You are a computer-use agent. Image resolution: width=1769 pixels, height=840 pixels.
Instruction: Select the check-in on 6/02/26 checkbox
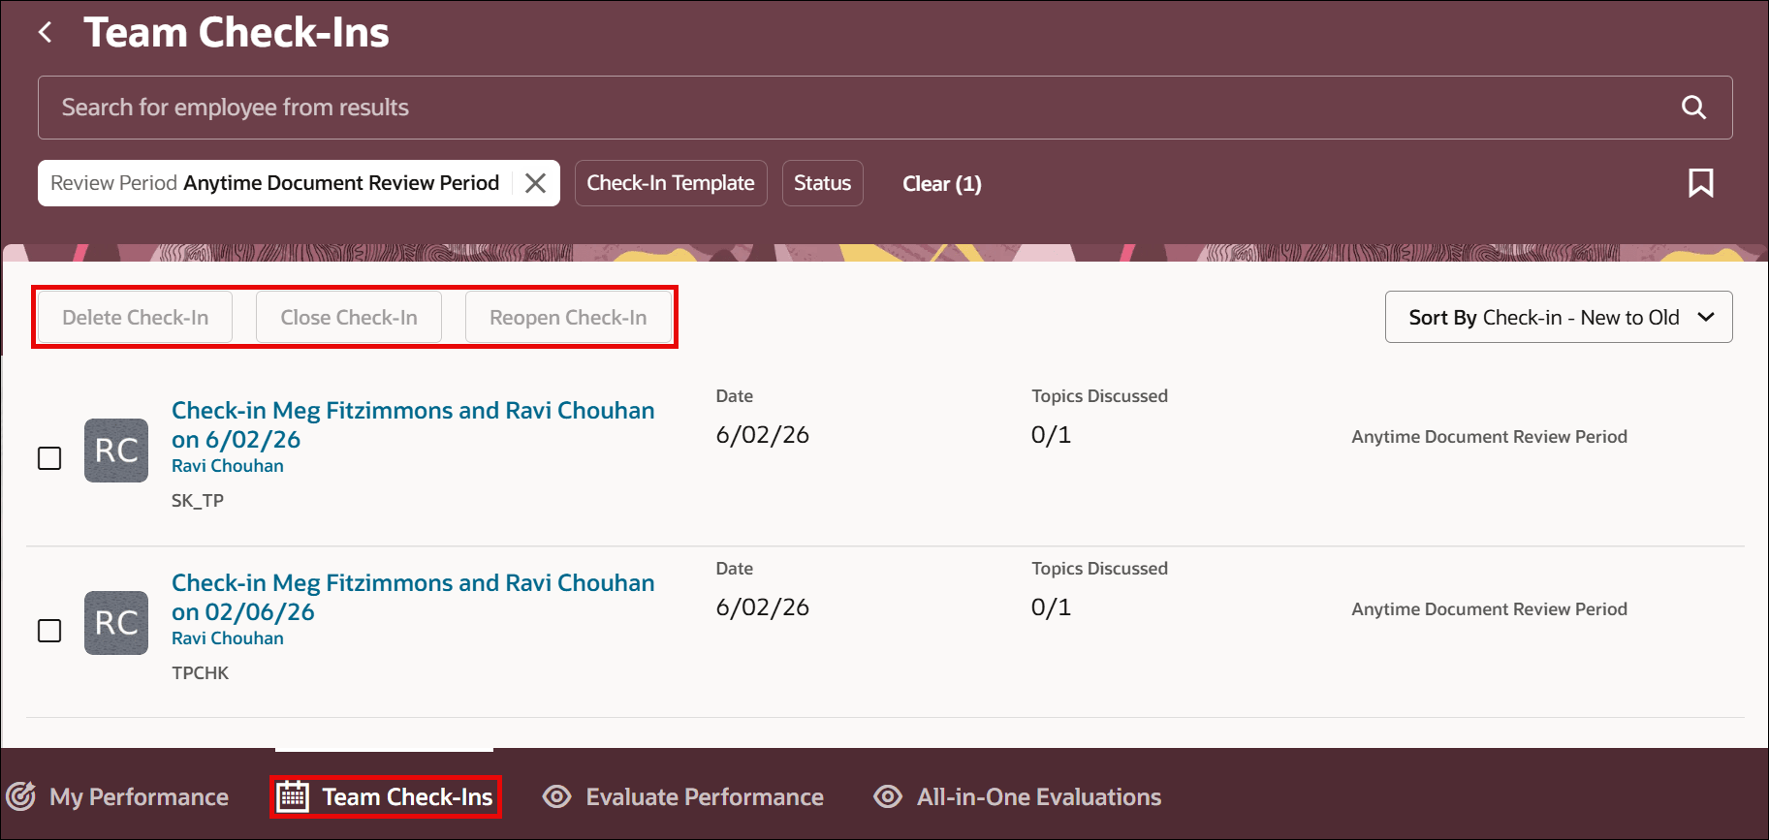(49, 458)
